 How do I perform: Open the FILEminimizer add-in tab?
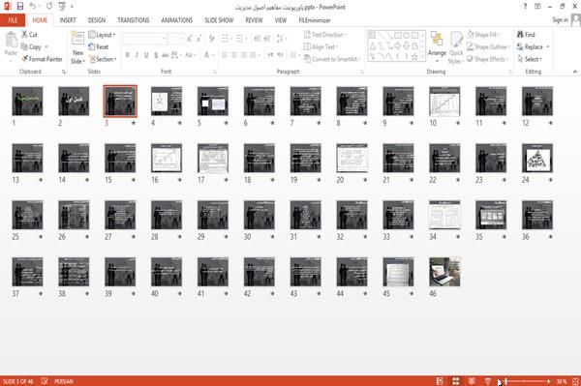coord(314,20)
